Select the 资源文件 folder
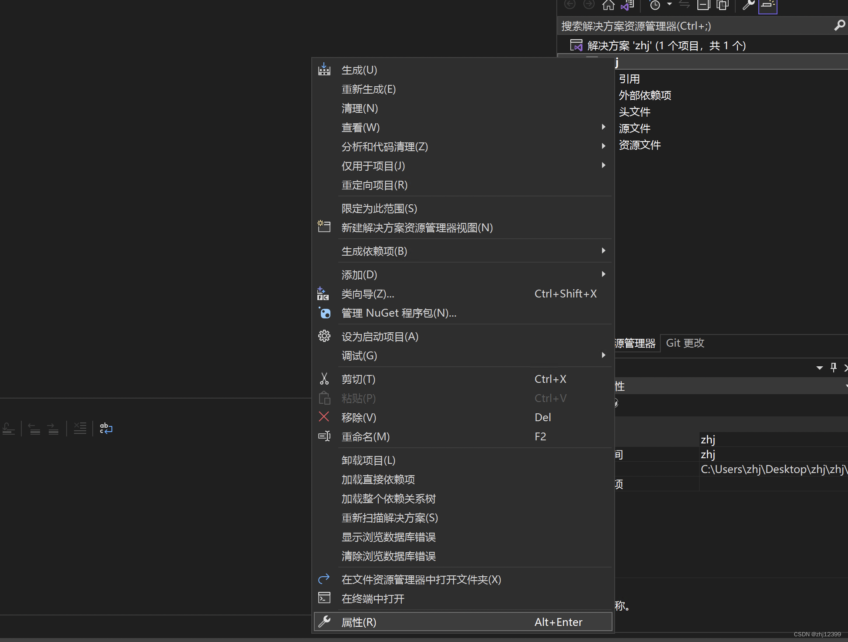 pyautogui.click(x=640, y=145)
